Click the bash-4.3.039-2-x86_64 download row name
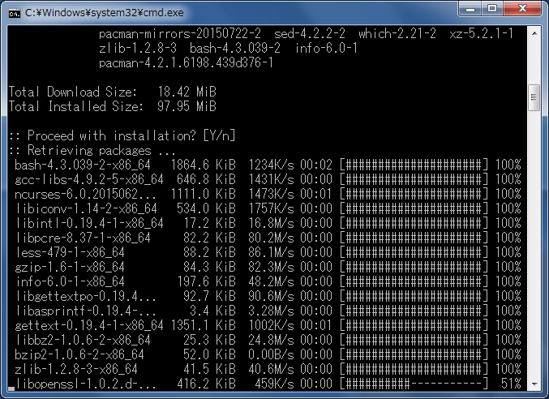 click(x=83, y=165)
